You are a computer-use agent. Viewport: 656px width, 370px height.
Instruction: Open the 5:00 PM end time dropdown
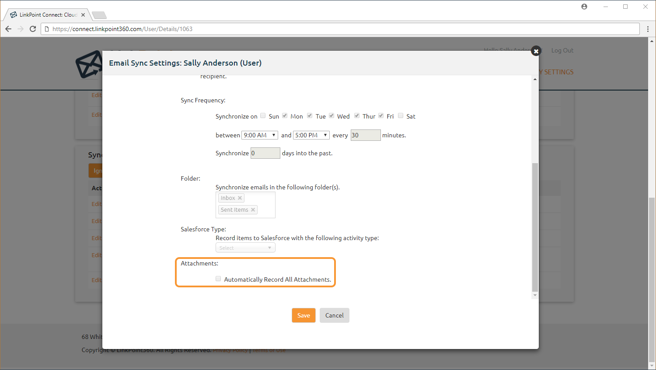311,135
